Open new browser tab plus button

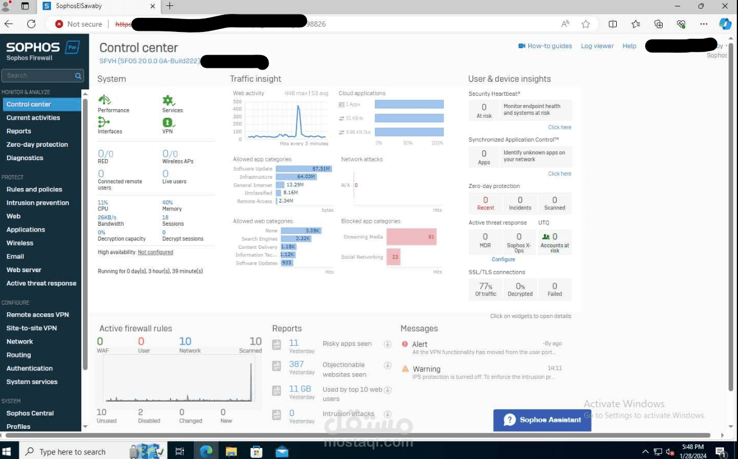pyautogui.click(x=169, y=6)
